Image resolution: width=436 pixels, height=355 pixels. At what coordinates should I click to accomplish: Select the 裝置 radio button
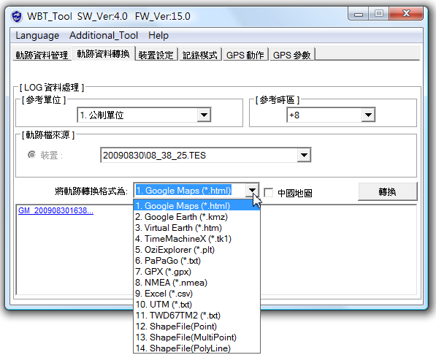pyautogui.click(x=31, y=154)
